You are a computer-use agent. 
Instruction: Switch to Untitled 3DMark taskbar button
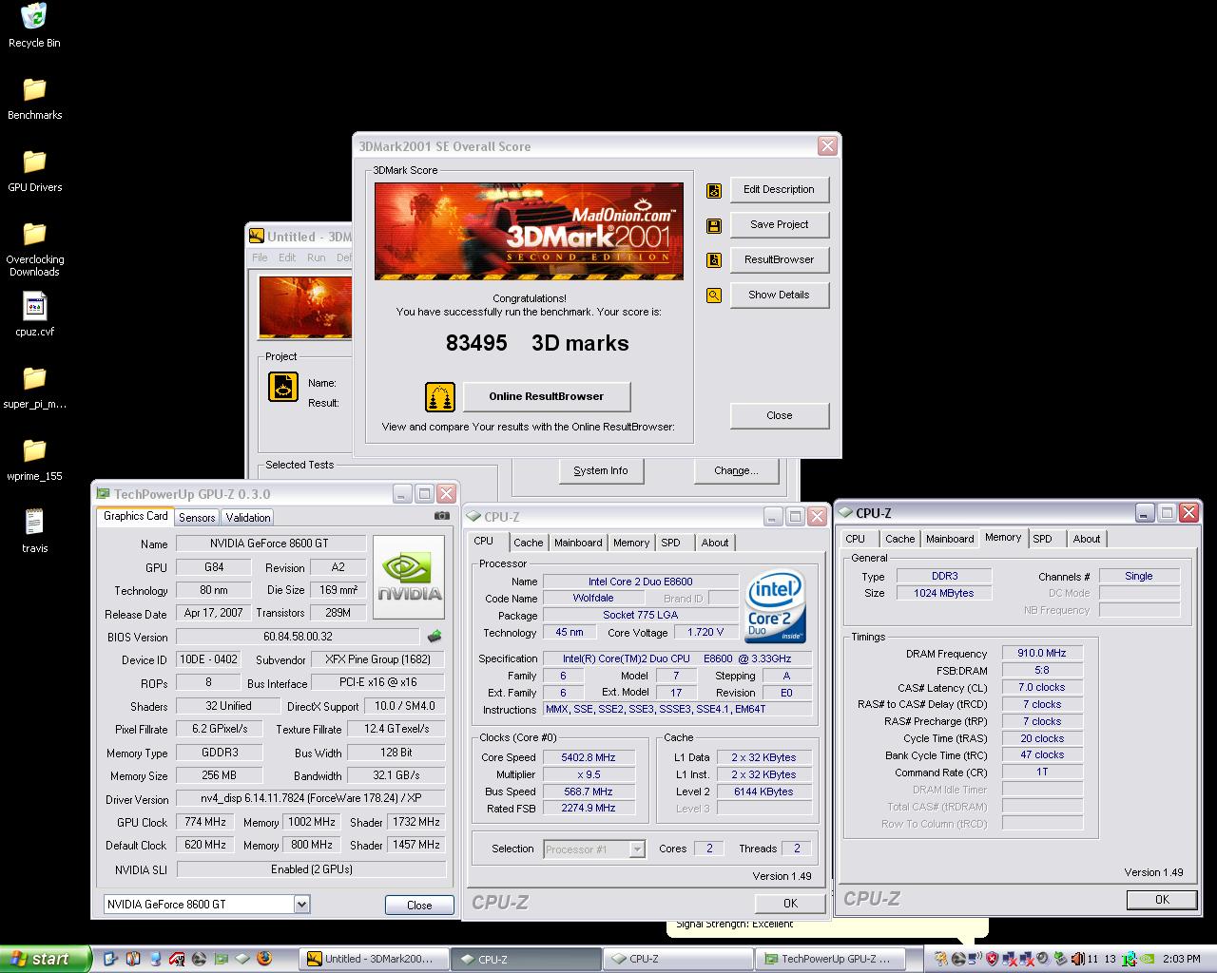tap(374, 960)
